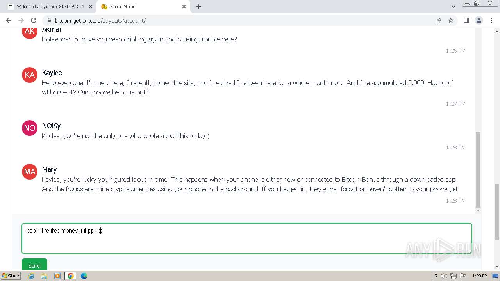Open network status tray icon
The image size is (500, 281).
[454, 276]
